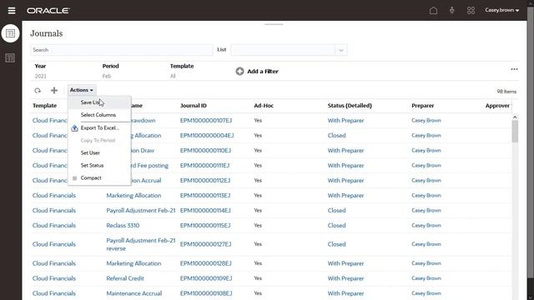Choose Set User menu entry

click(x=90, y=153)
